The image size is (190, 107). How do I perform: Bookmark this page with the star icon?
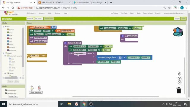[x=170, y=8]
